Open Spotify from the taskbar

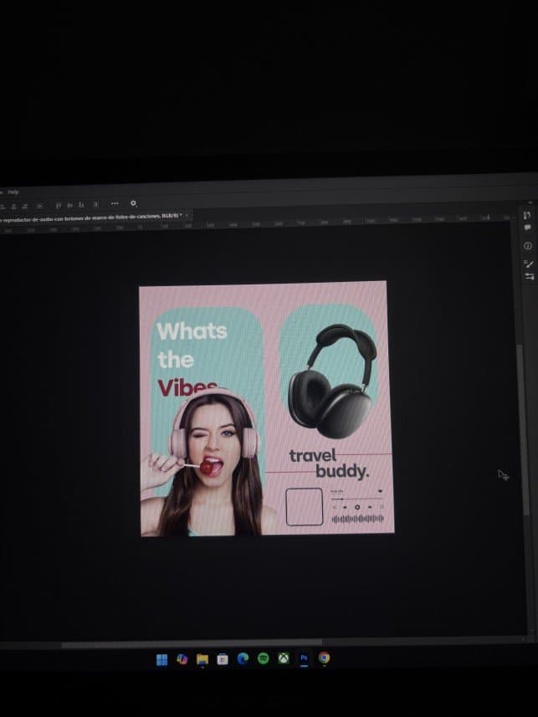coord(263,658)
